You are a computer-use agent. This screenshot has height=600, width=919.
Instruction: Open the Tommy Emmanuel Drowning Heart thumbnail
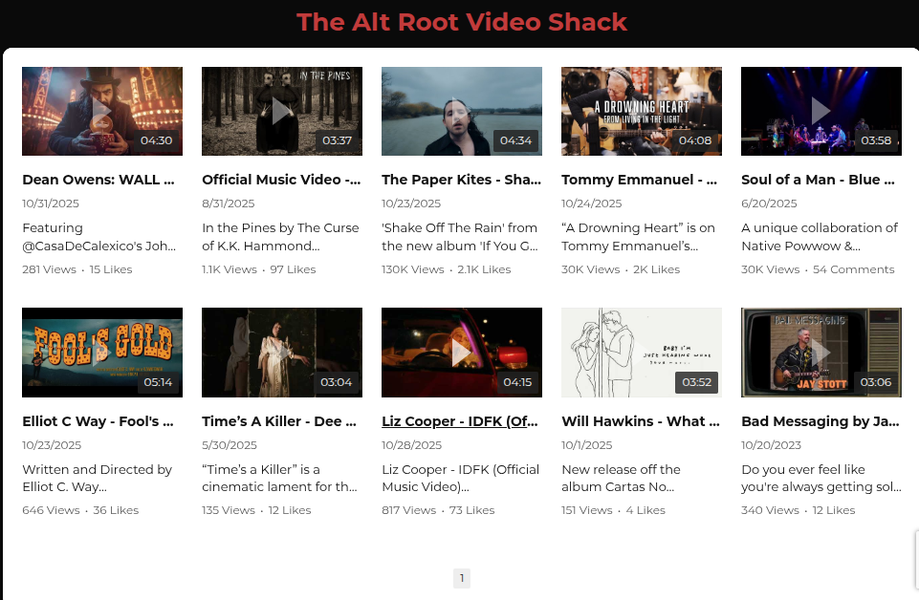(641, 111)
